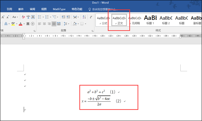The width and height of the screenshot is (202, 121).
Task: Open the numbering library dropdown arrow
Action: point(50,17)
